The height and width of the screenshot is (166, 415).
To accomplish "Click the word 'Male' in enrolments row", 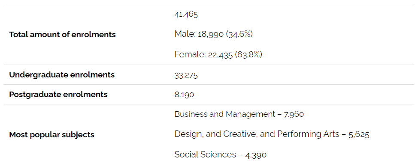I will point(184,34).
